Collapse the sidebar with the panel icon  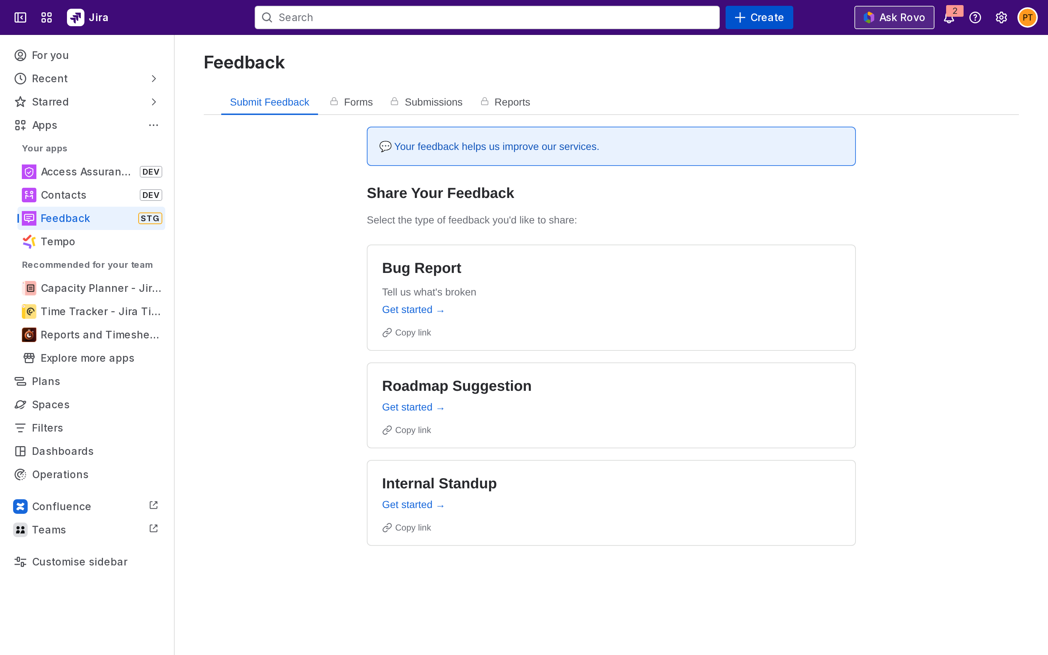click(x=20, y=17)
